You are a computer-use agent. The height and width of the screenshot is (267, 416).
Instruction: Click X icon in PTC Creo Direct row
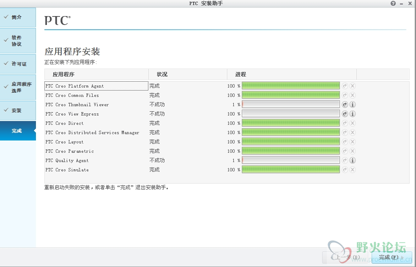(x=352, y=123)
